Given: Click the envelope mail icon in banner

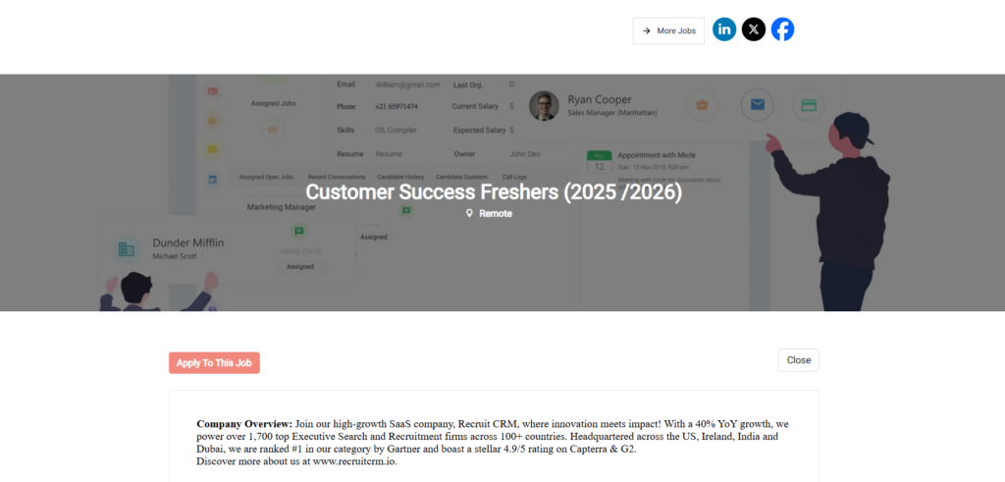Looking at the screenshot, I should (757, 104).
